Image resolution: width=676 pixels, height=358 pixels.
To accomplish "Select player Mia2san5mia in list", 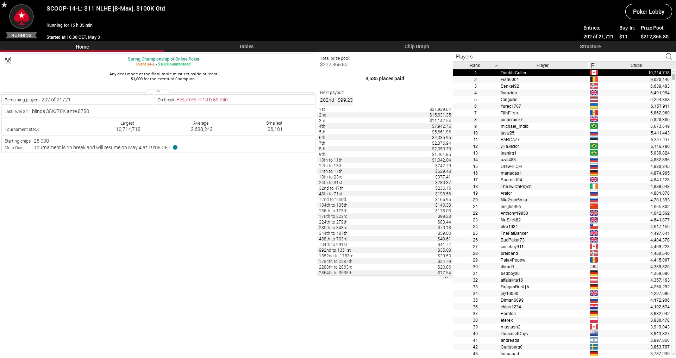I will tap(562, 200).
